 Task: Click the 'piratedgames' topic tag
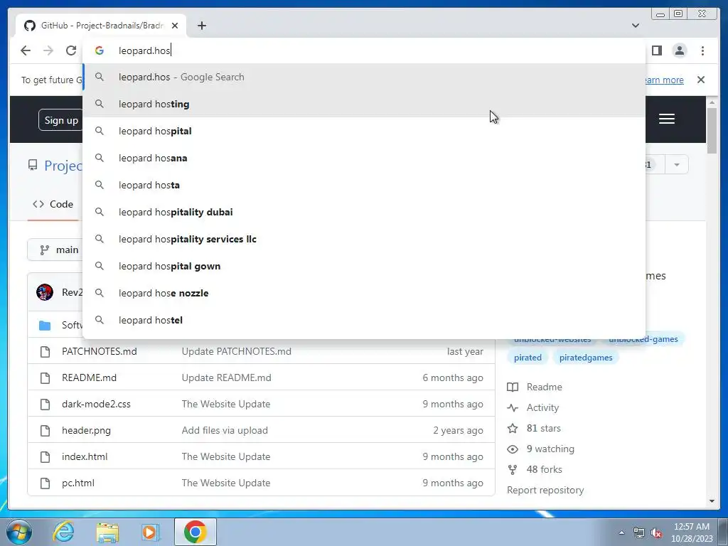586,358
